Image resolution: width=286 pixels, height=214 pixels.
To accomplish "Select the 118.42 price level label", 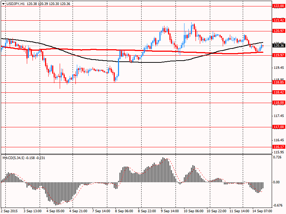I will (278, 92).
